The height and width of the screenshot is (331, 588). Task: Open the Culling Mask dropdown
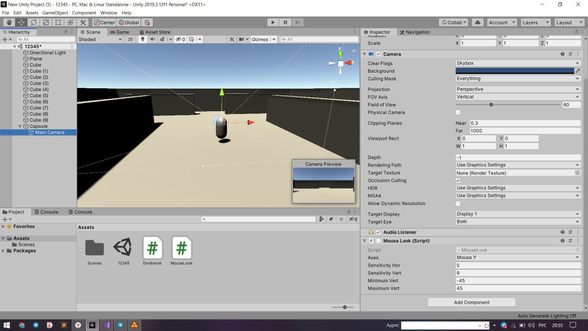(x=518, y=79)
